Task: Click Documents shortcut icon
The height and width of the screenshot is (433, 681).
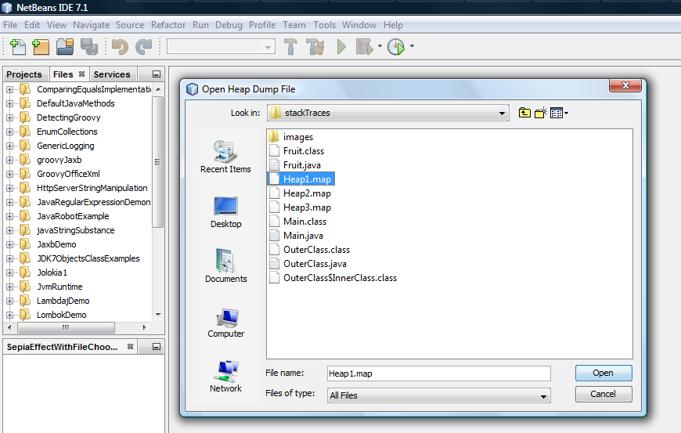Action: point(225,261)
